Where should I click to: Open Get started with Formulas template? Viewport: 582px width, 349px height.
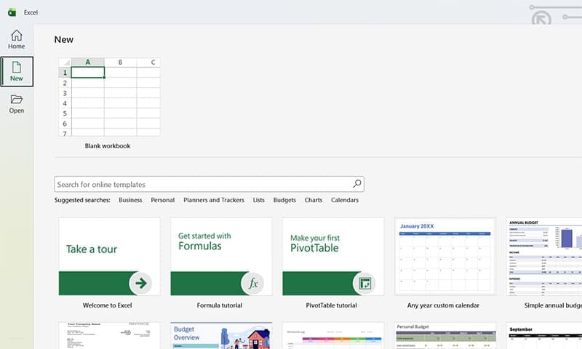[x=221, y=256]
